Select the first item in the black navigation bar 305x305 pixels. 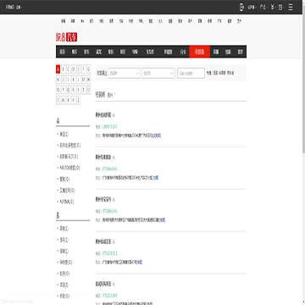tap(63, 52)
